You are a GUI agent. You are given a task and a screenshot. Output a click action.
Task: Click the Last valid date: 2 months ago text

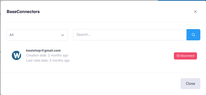coord(48,61)
